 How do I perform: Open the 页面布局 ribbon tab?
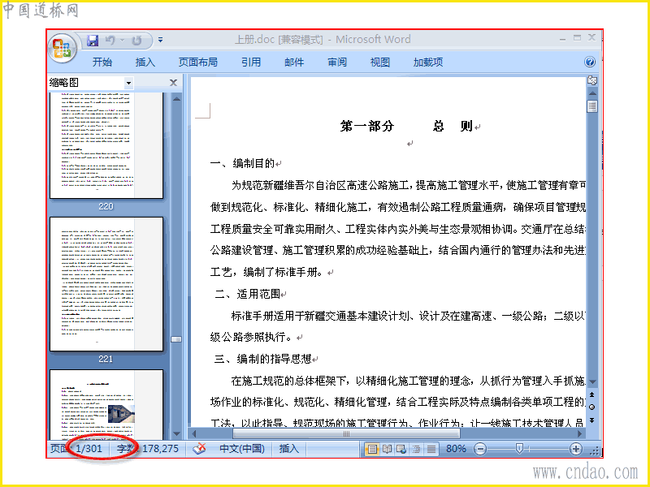[197, 62]
